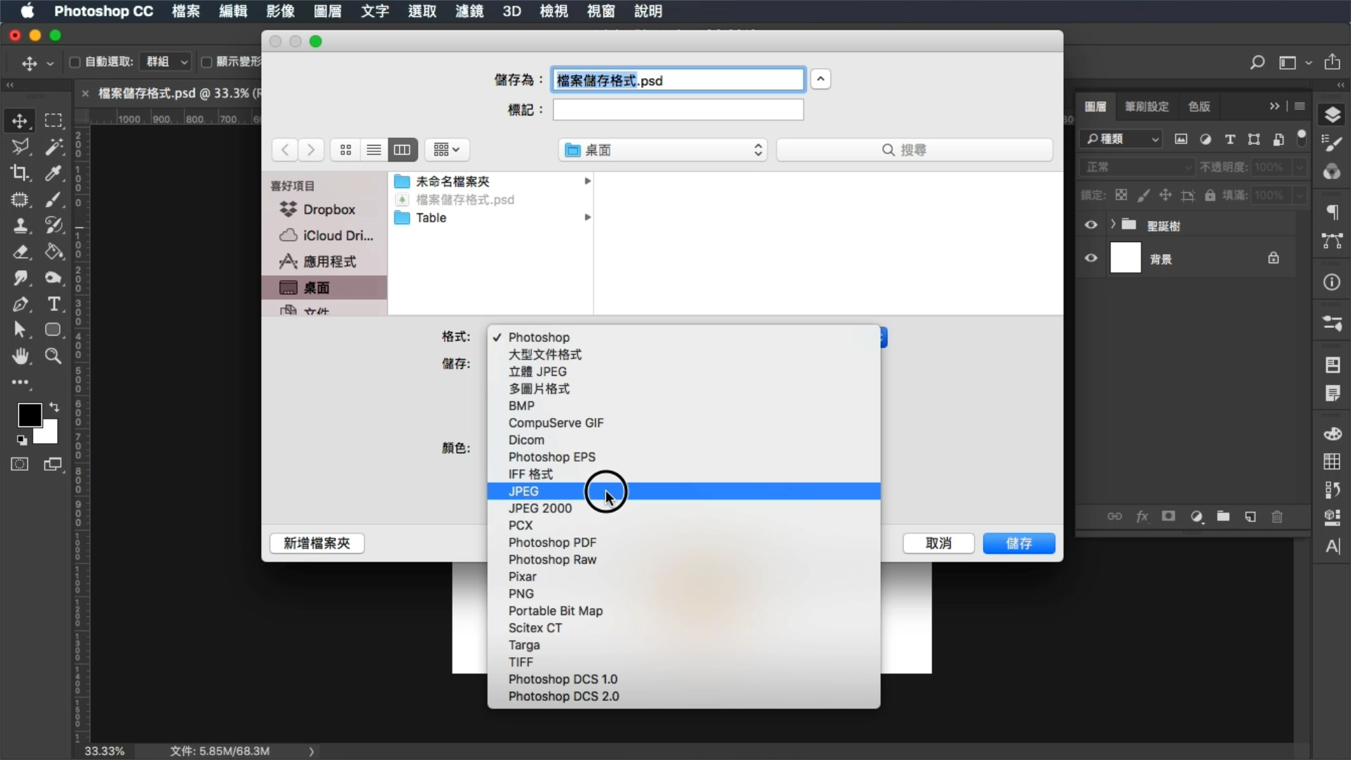
Task: Choose Photoshop PDF from the format list
Action: tap(683, 543)
